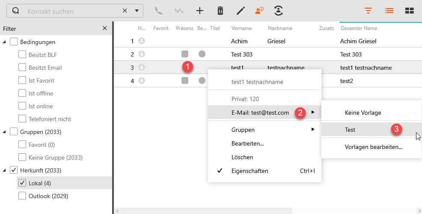
Task: Select the Griesel last name cell
Action: click(276, 41)
